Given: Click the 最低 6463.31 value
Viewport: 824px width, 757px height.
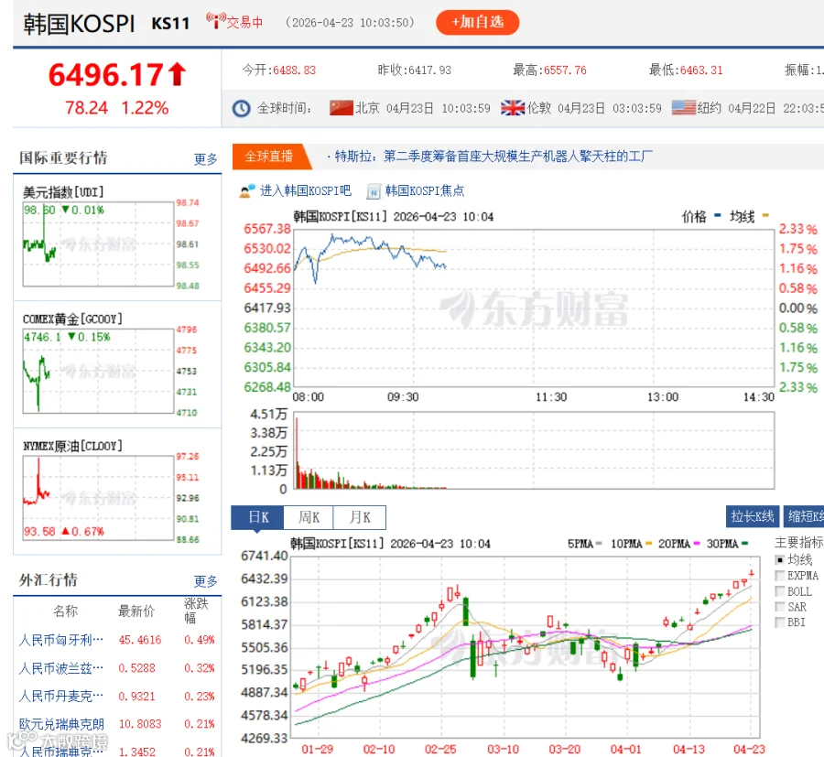Looking at the screenshot, I should [x=701, y=70].
